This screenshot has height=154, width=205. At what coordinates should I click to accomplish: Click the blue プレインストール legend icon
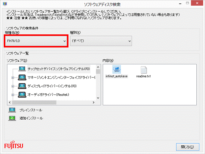[x=12, y=110]
